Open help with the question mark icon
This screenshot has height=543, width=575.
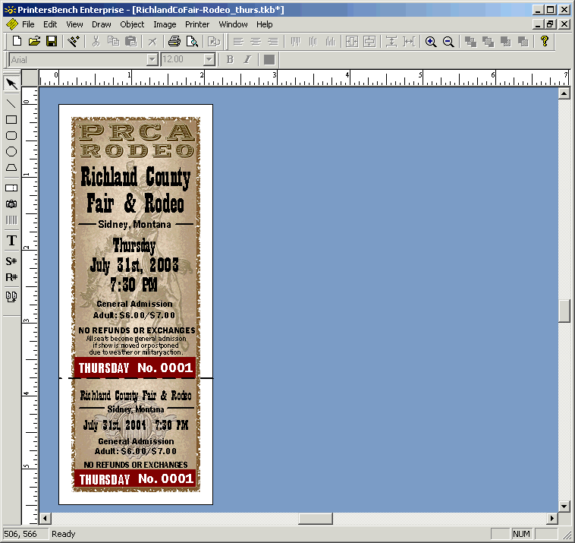tap(545, 41)
